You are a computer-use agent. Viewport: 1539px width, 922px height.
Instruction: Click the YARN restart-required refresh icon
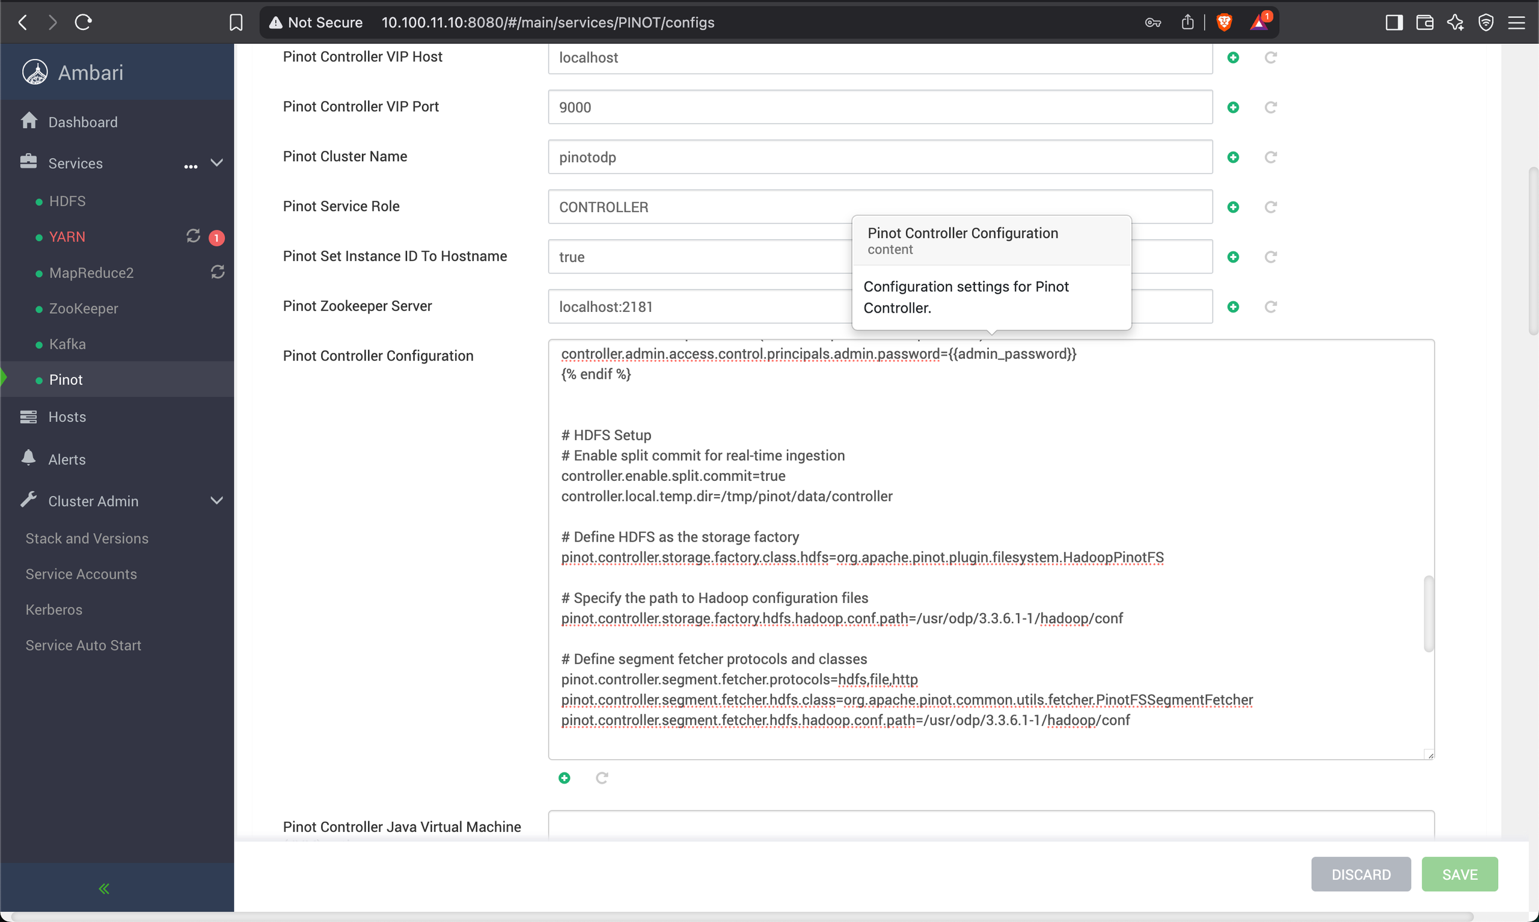[x=193, y=236]
